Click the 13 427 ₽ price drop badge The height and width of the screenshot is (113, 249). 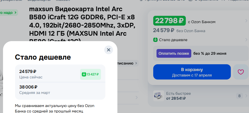pyautogui.click(x=90, y=74)
